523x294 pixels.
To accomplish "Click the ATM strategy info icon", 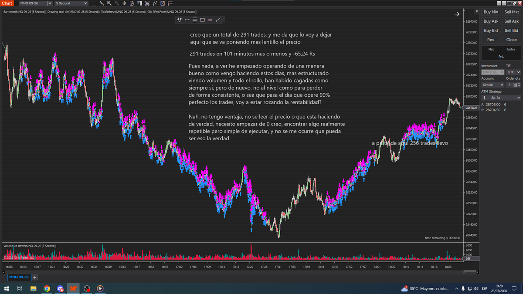I will (485, 98).
